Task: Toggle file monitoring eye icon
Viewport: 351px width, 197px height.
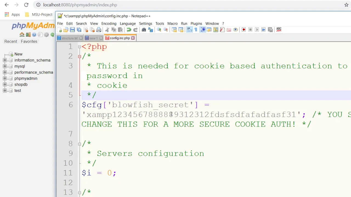Action: 235,30
